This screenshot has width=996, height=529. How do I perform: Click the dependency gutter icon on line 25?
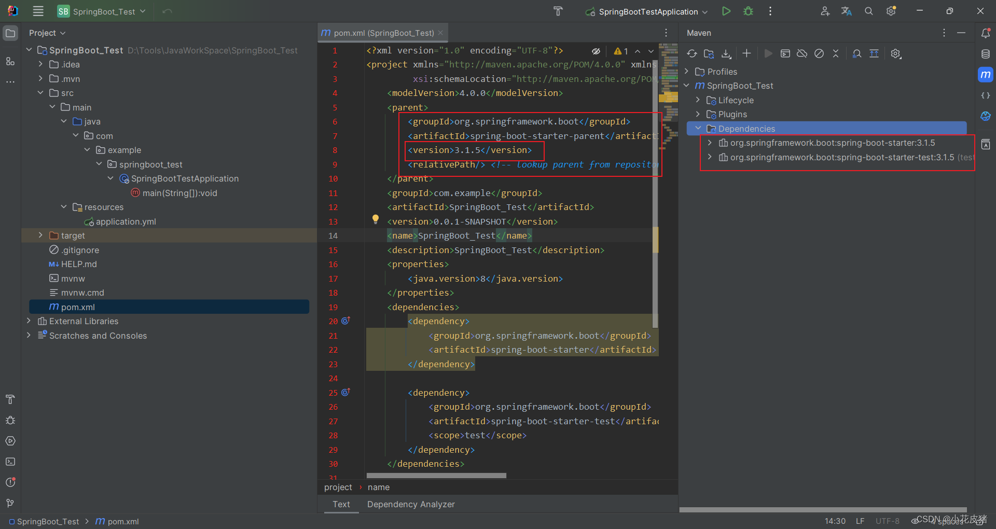click(346, 392)
